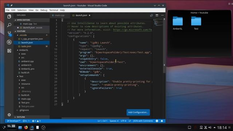Open the Debug view in activity bar
233x131 pixels.
[9, 42]
